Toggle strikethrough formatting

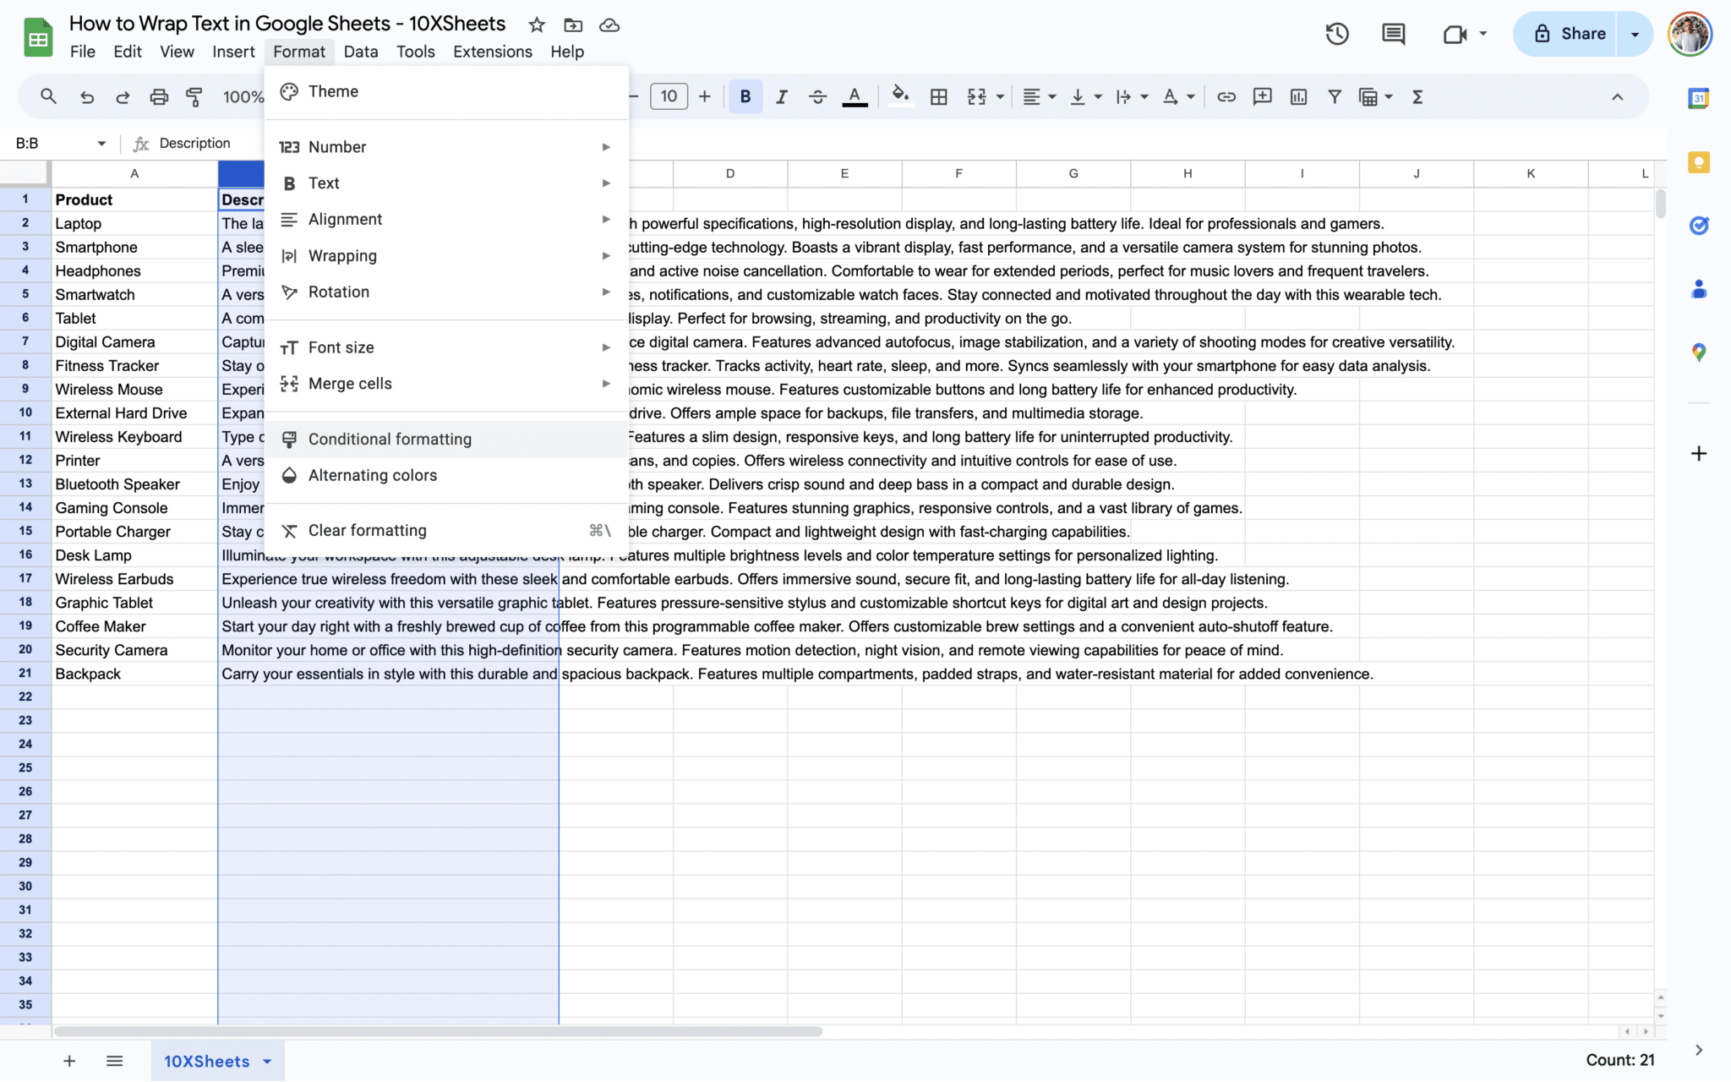pyautogui.click(x=817, y=97)
